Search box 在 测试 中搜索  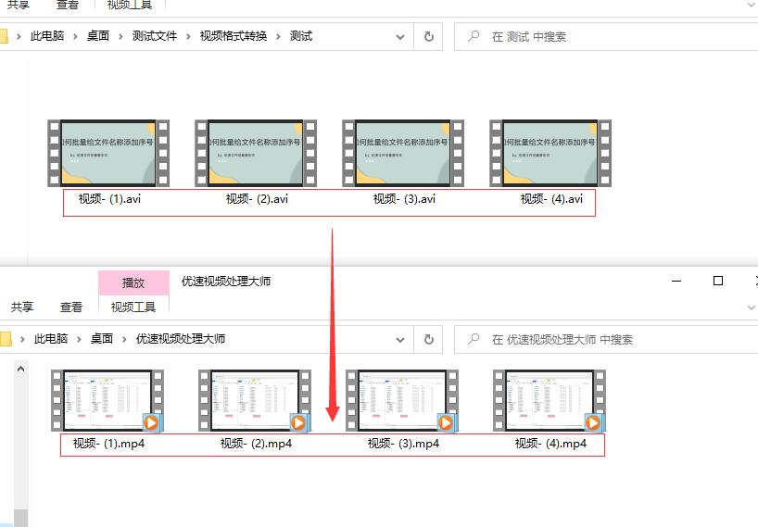pyautogui.click(x=606, y=37)
